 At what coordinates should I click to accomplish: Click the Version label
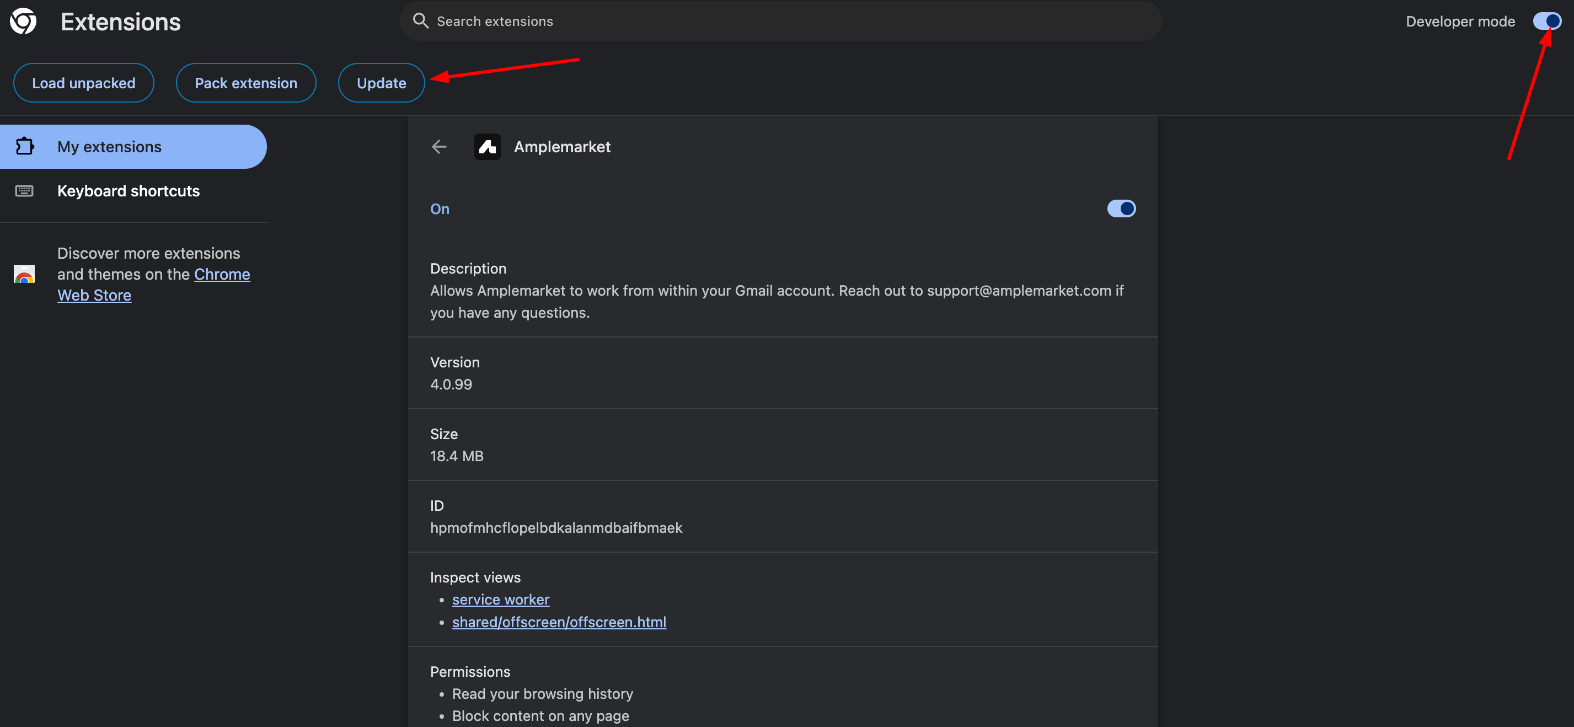454,362
